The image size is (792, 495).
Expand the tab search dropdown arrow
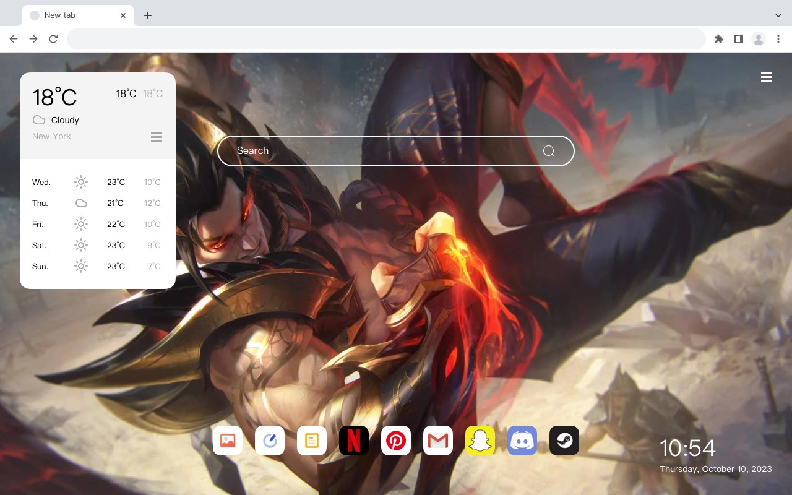tap(778, 15)
